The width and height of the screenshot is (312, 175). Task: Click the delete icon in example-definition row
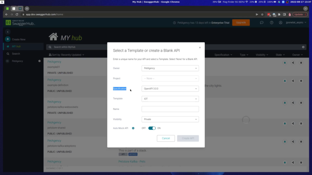coord(301,81)
